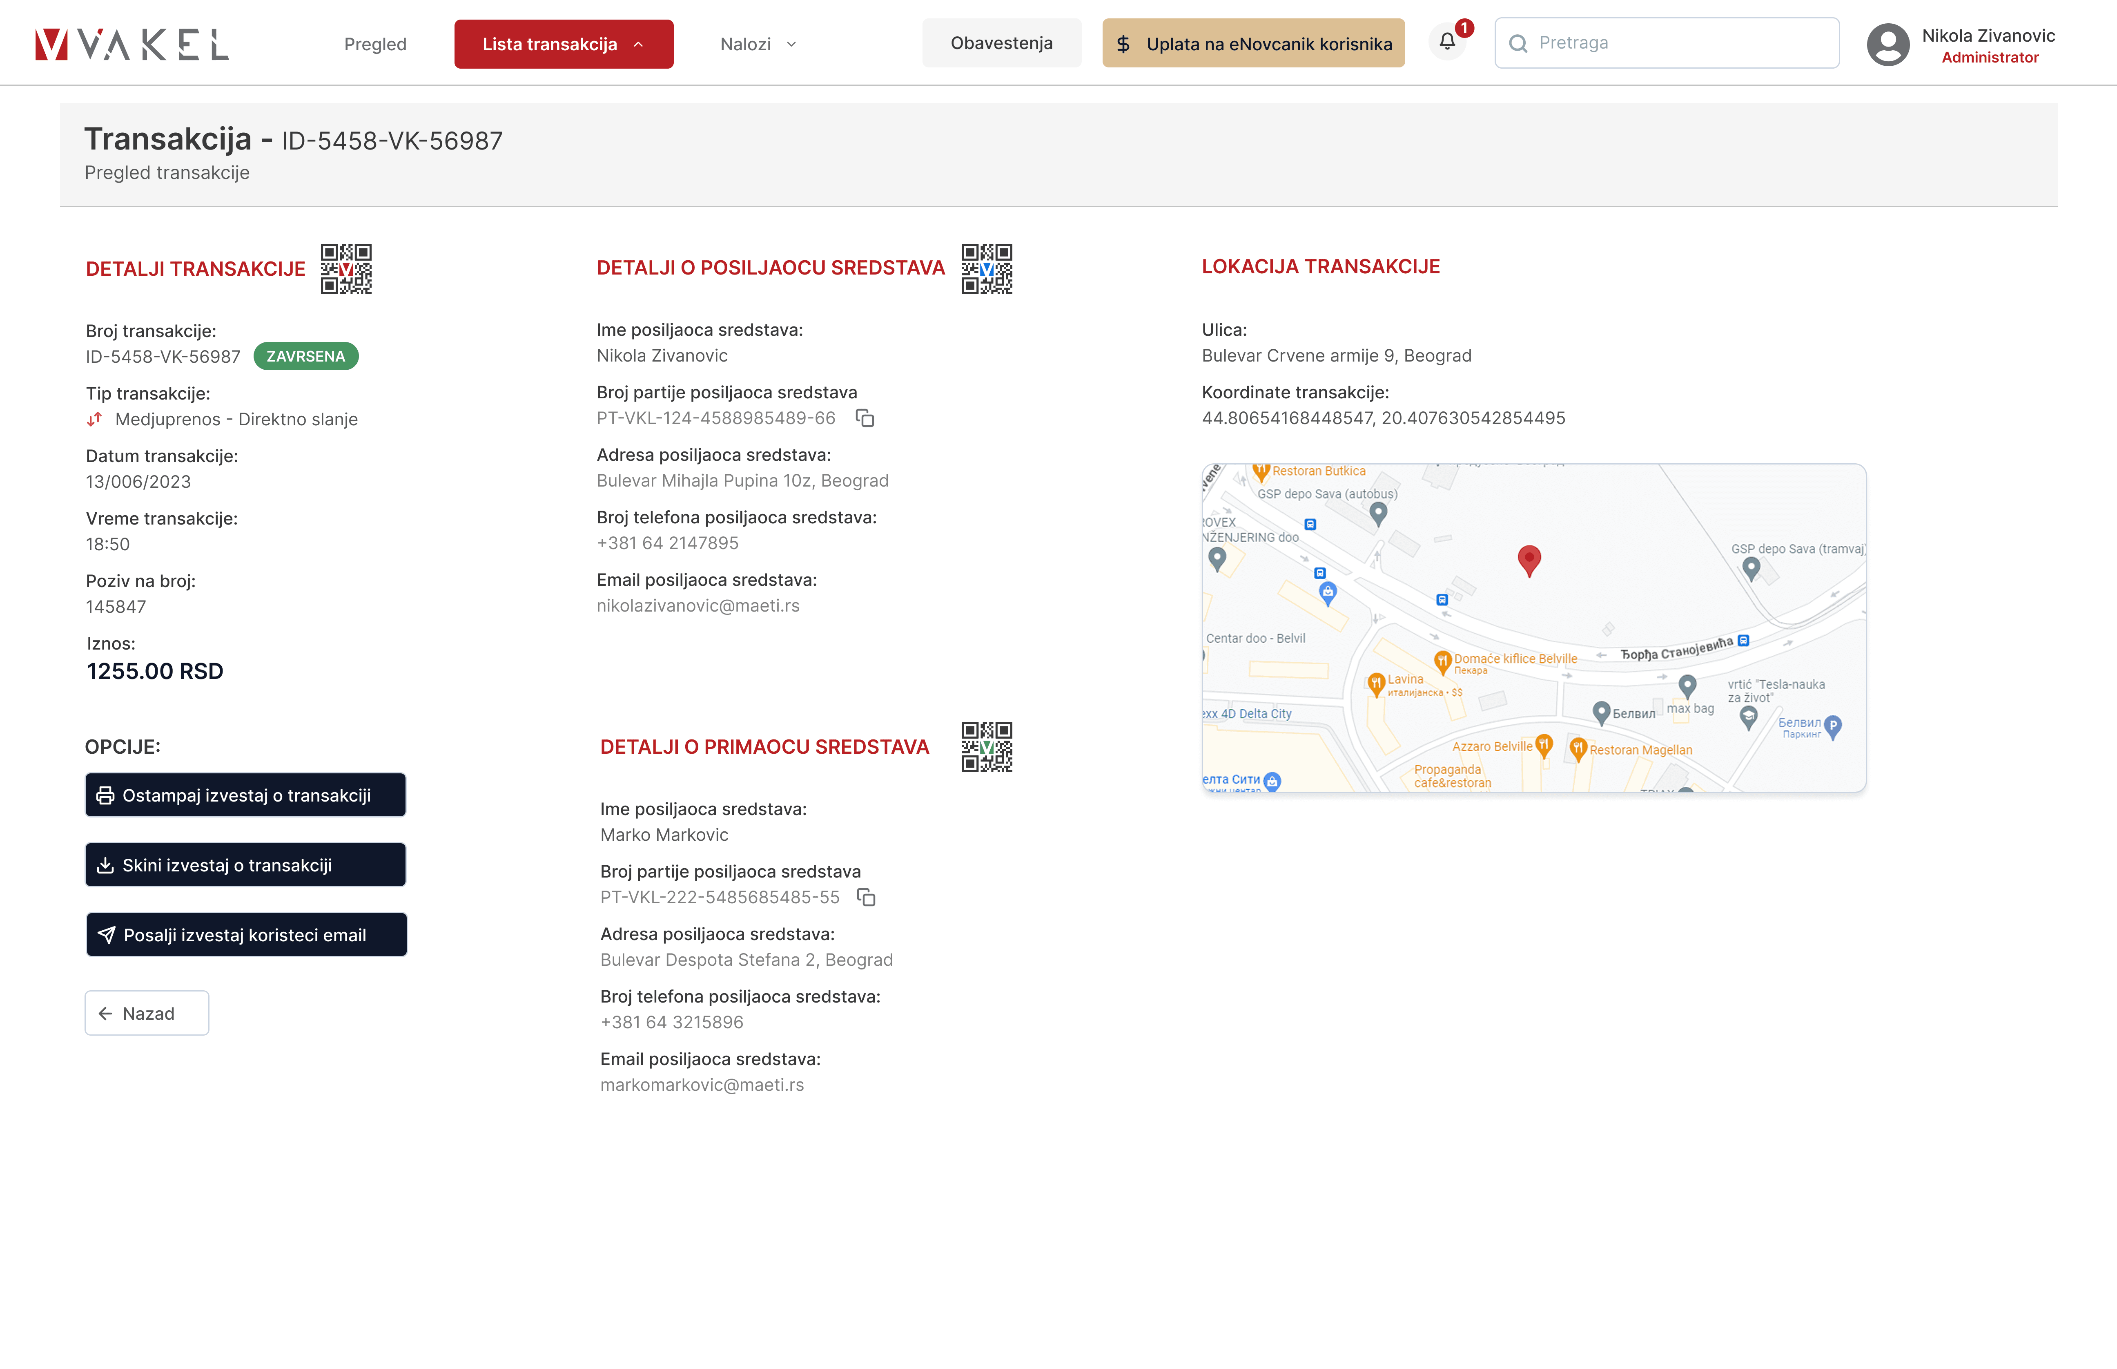Image resolution: width=2117 pixels, height=1369 pixels.
Task: Open Nikola Zivanovic Administrator profile
Action: click(1961, 45)
